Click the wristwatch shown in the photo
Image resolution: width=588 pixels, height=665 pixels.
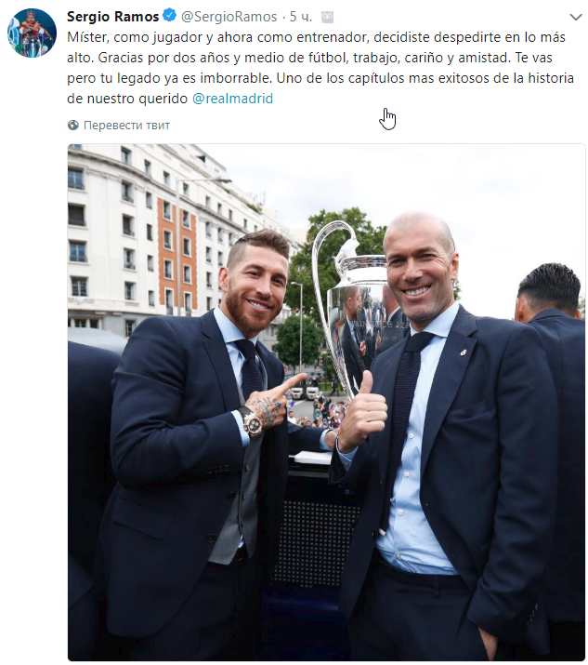[x=252, y=421]
